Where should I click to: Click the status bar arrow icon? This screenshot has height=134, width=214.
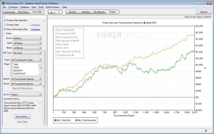pyautogui.click(x=206, y=131)
